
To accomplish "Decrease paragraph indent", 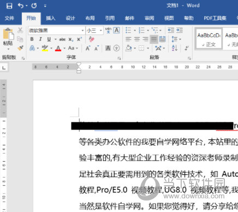I will [x=171, y=30].
